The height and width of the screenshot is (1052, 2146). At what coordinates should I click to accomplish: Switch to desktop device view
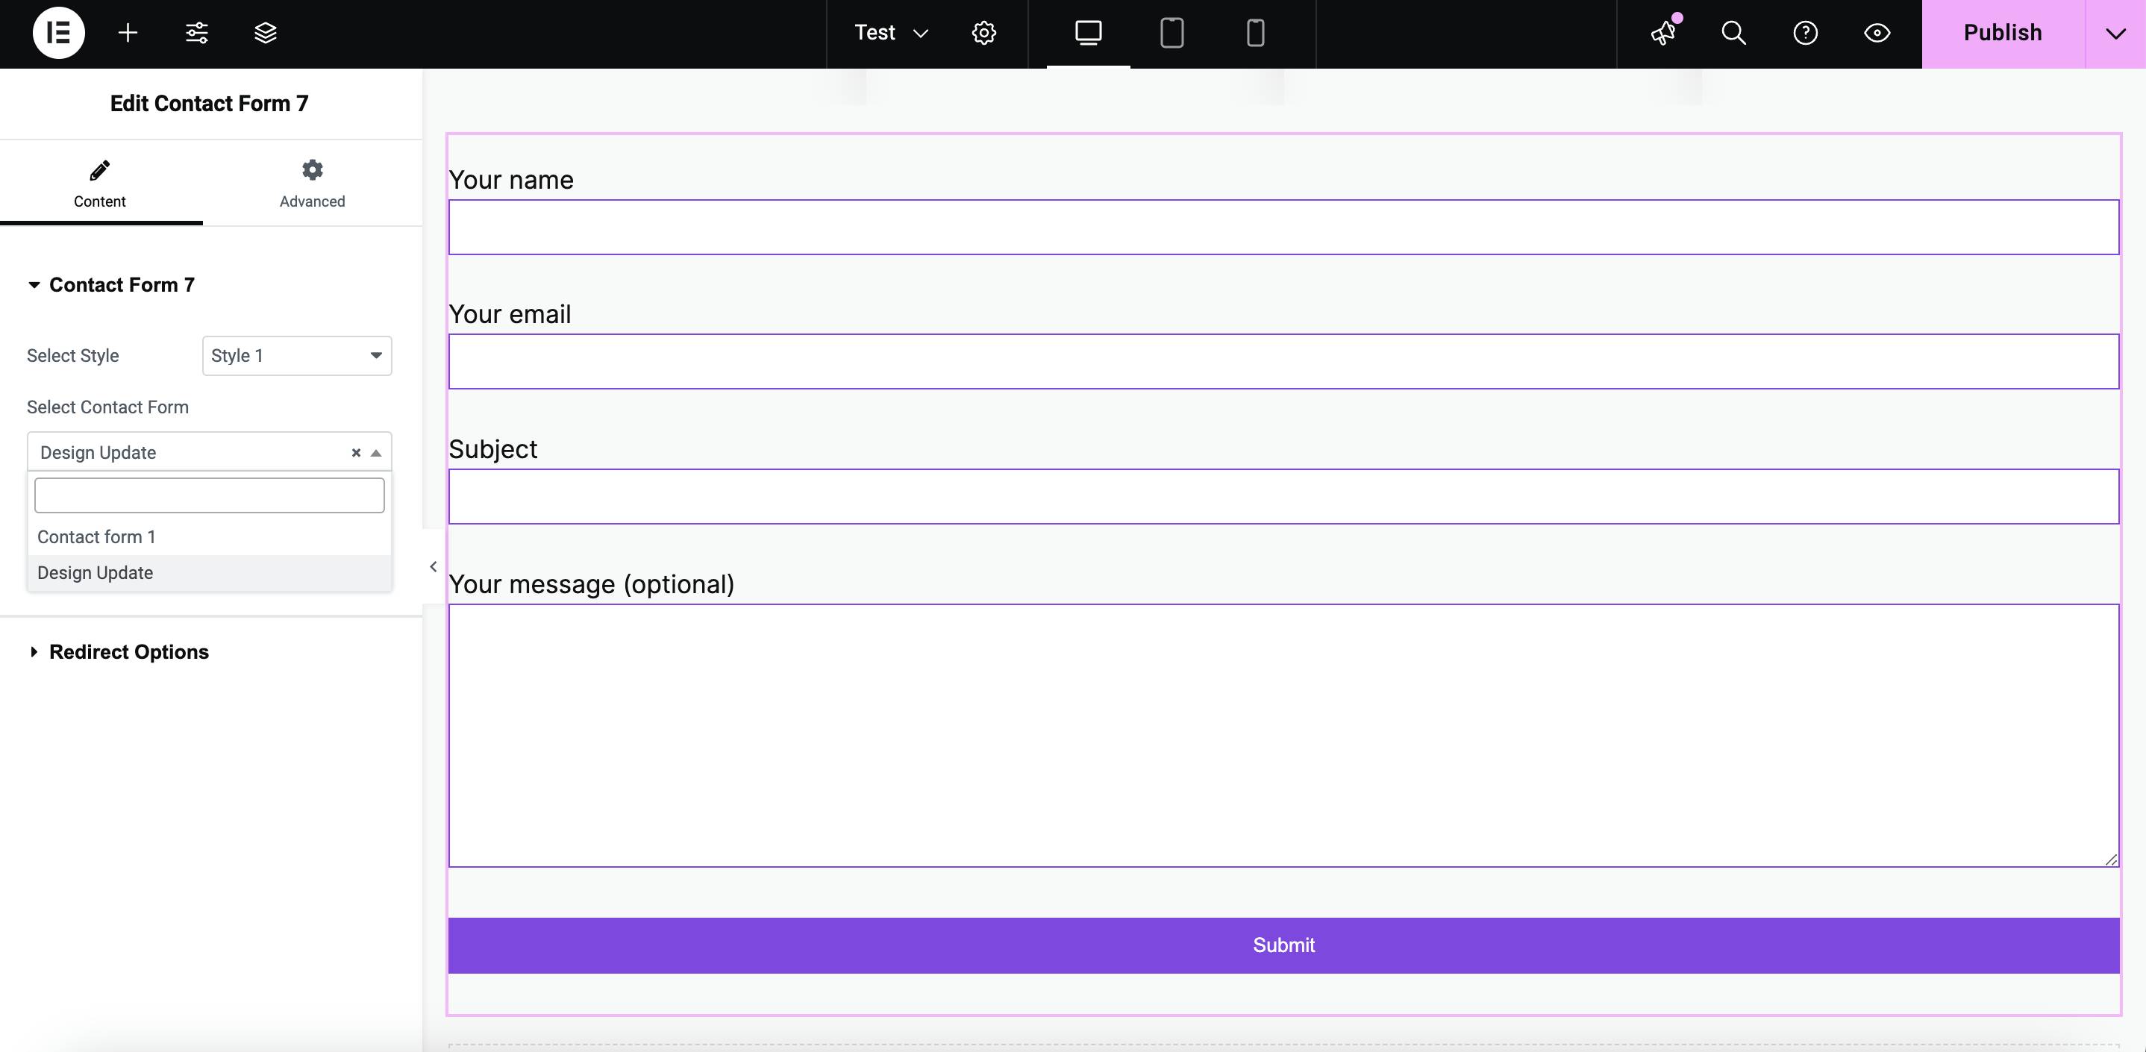pyautogui.click(x=1088, y=33)
